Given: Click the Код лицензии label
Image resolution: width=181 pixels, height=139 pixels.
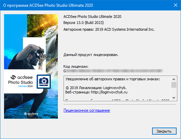Looking at the screenshot, I should (76, 66).
